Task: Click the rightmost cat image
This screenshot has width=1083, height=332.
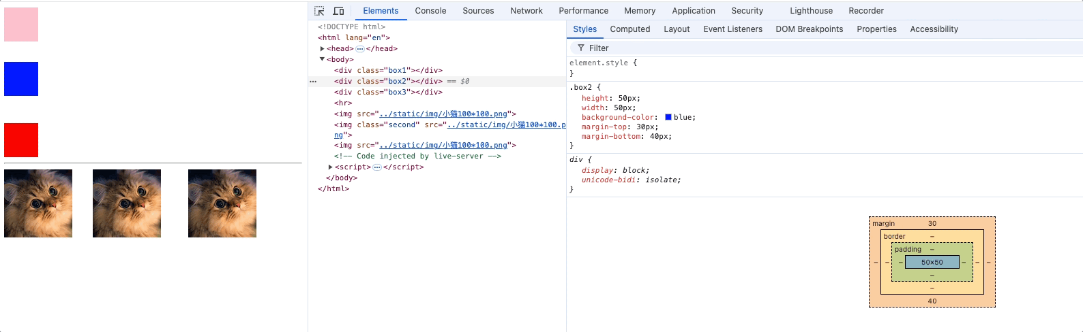Action: coord(222,203)
